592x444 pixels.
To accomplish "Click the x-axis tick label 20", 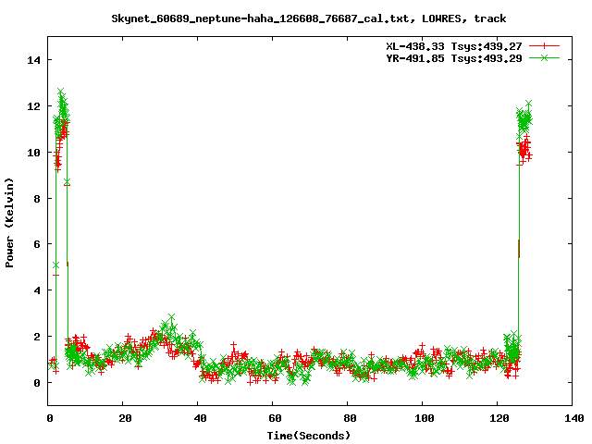I will 125,418.
